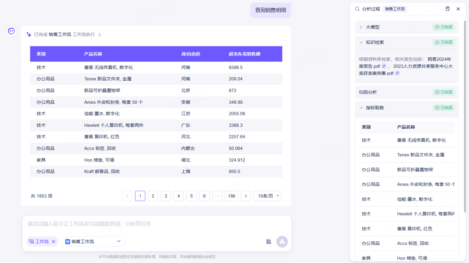Click the 查询销售明细 user message bubble
This screenshot has width=469, height=263.
[x=271, y=10]
